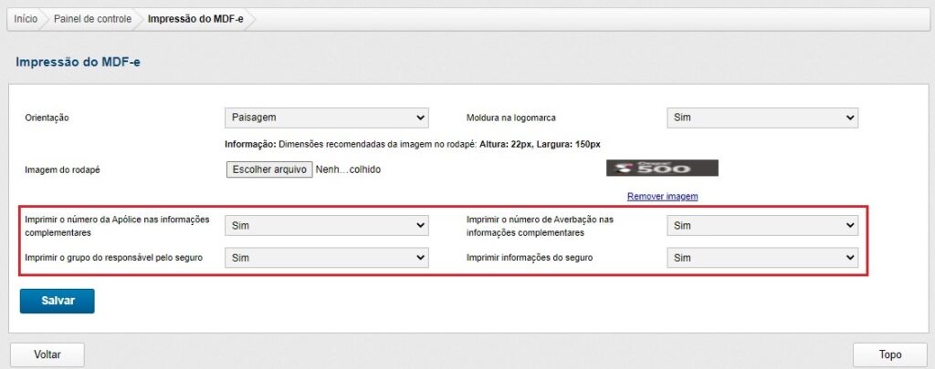Expand the Imprimir informações do seguro dropdown
Screen dimensions: 935x369
pyautogui.click(x=762, y=258)
